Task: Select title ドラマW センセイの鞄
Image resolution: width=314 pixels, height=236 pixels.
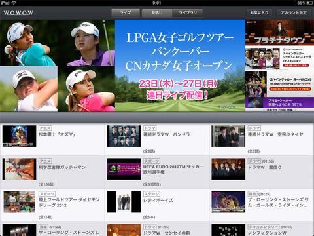Action: tap(167, 233)
